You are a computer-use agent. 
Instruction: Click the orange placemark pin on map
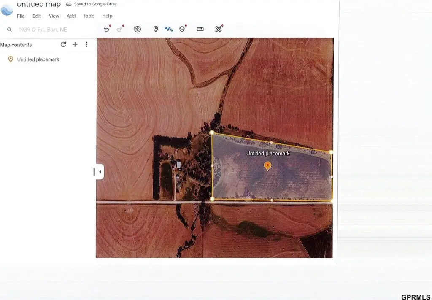point(267,165)
